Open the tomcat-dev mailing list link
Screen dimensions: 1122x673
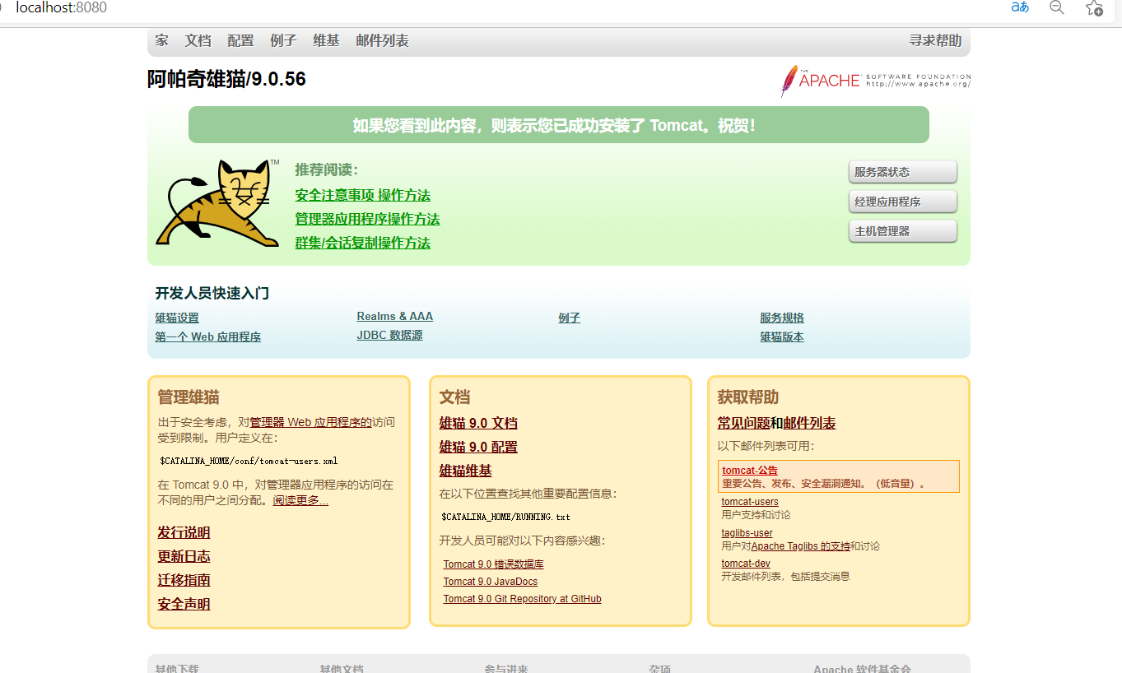click(x=746, y=564)
